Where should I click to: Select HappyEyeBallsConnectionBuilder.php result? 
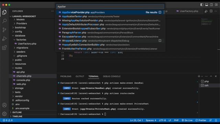coord(110,45)
